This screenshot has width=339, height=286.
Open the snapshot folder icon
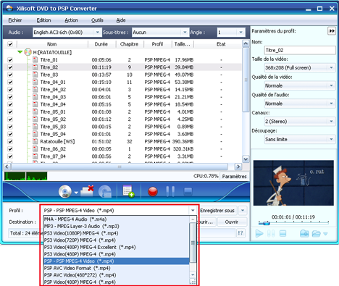(x=316, y=234)
